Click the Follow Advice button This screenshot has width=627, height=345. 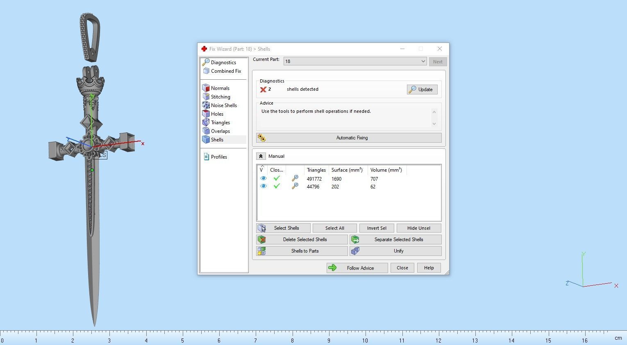(357, 268)
